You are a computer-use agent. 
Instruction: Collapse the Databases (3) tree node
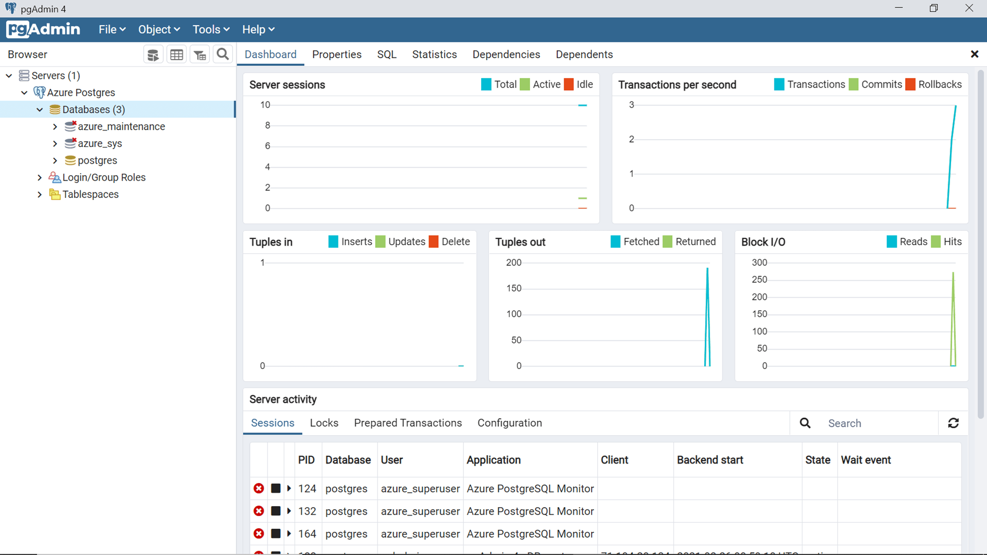pos(40,110)
